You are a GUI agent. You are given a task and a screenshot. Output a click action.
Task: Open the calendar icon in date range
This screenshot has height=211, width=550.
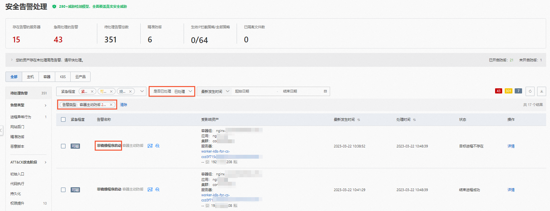(325, 91)
